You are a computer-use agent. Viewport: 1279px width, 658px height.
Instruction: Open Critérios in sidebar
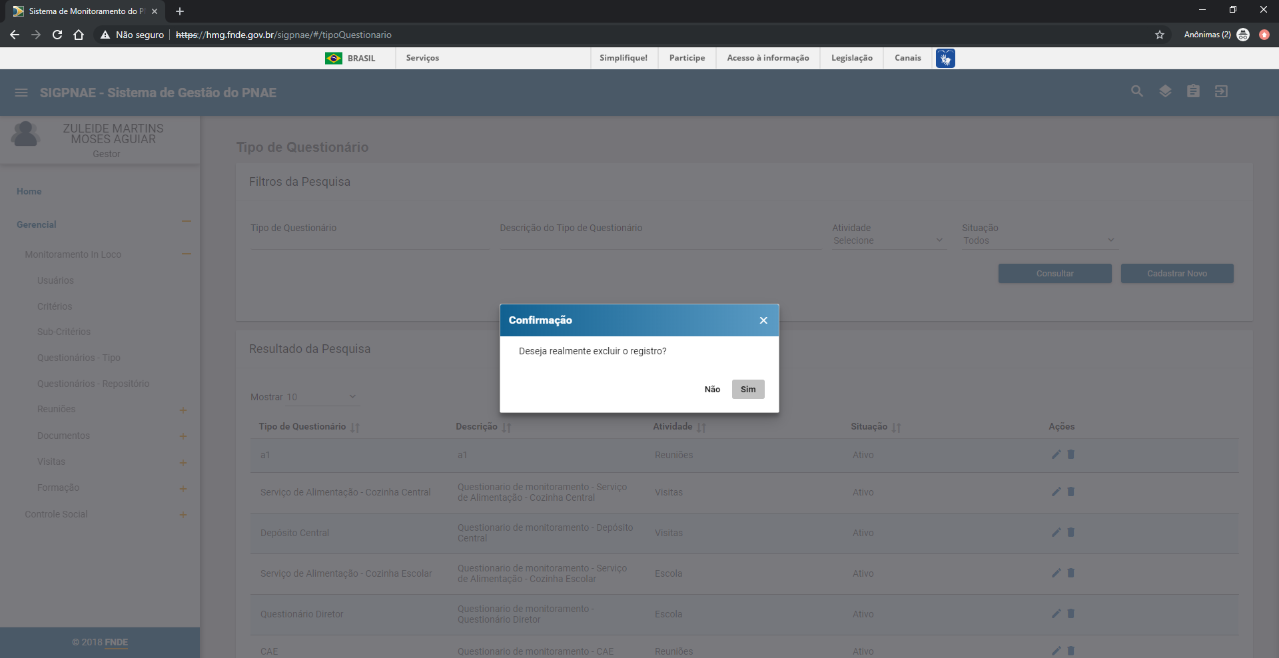[55, 306]
